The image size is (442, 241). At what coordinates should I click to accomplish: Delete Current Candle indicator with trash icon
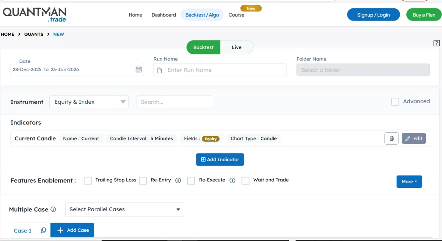click(x=392, y=139)
